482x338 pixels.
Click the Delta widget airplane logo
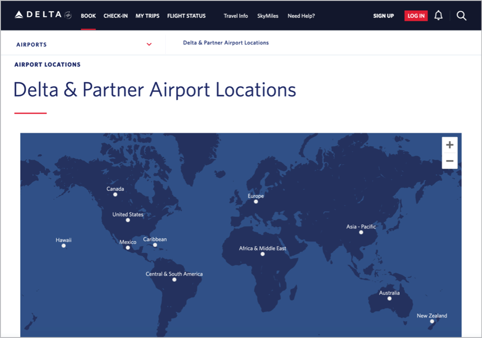coord(67,14)
